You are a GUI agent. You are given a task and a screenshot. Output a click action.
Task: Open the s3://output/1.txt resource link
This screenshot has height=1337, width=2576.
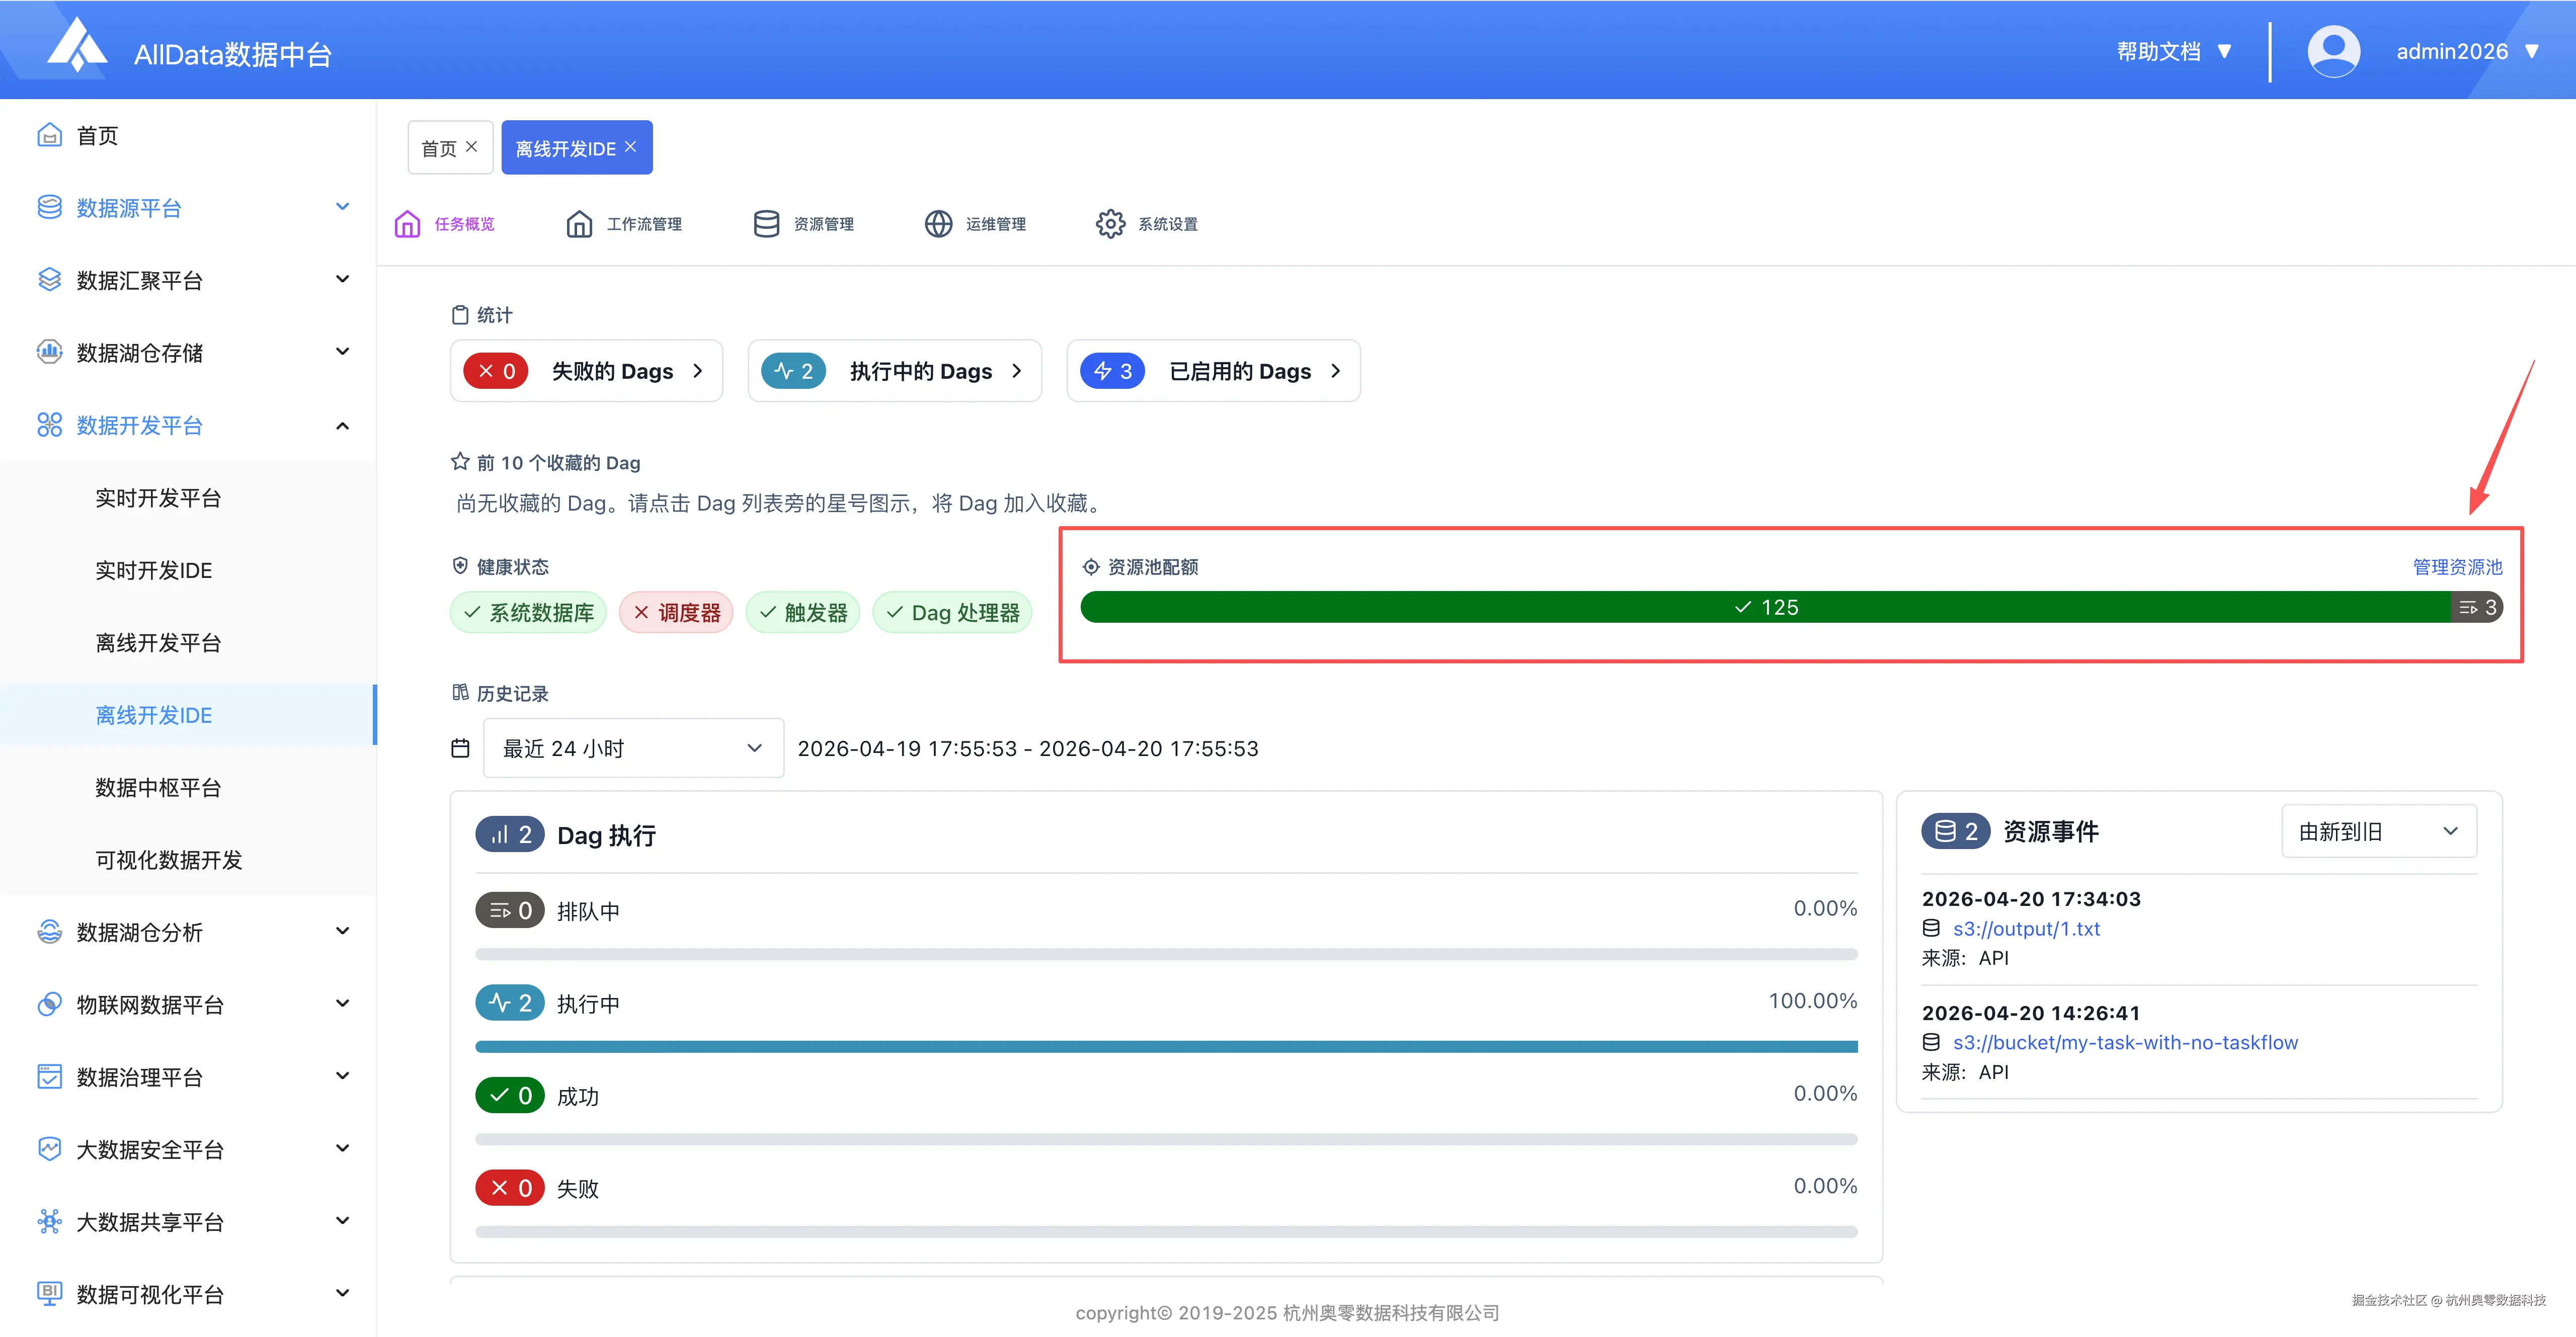point(2026,928)
